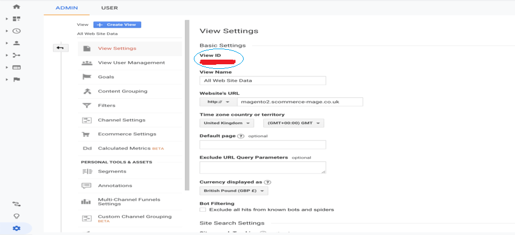Viewport: 515px width, 235px height.
Task: Click the Segments icon
Action: [x=87, y=171]
